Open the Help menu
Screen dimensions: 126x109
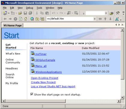60,8
